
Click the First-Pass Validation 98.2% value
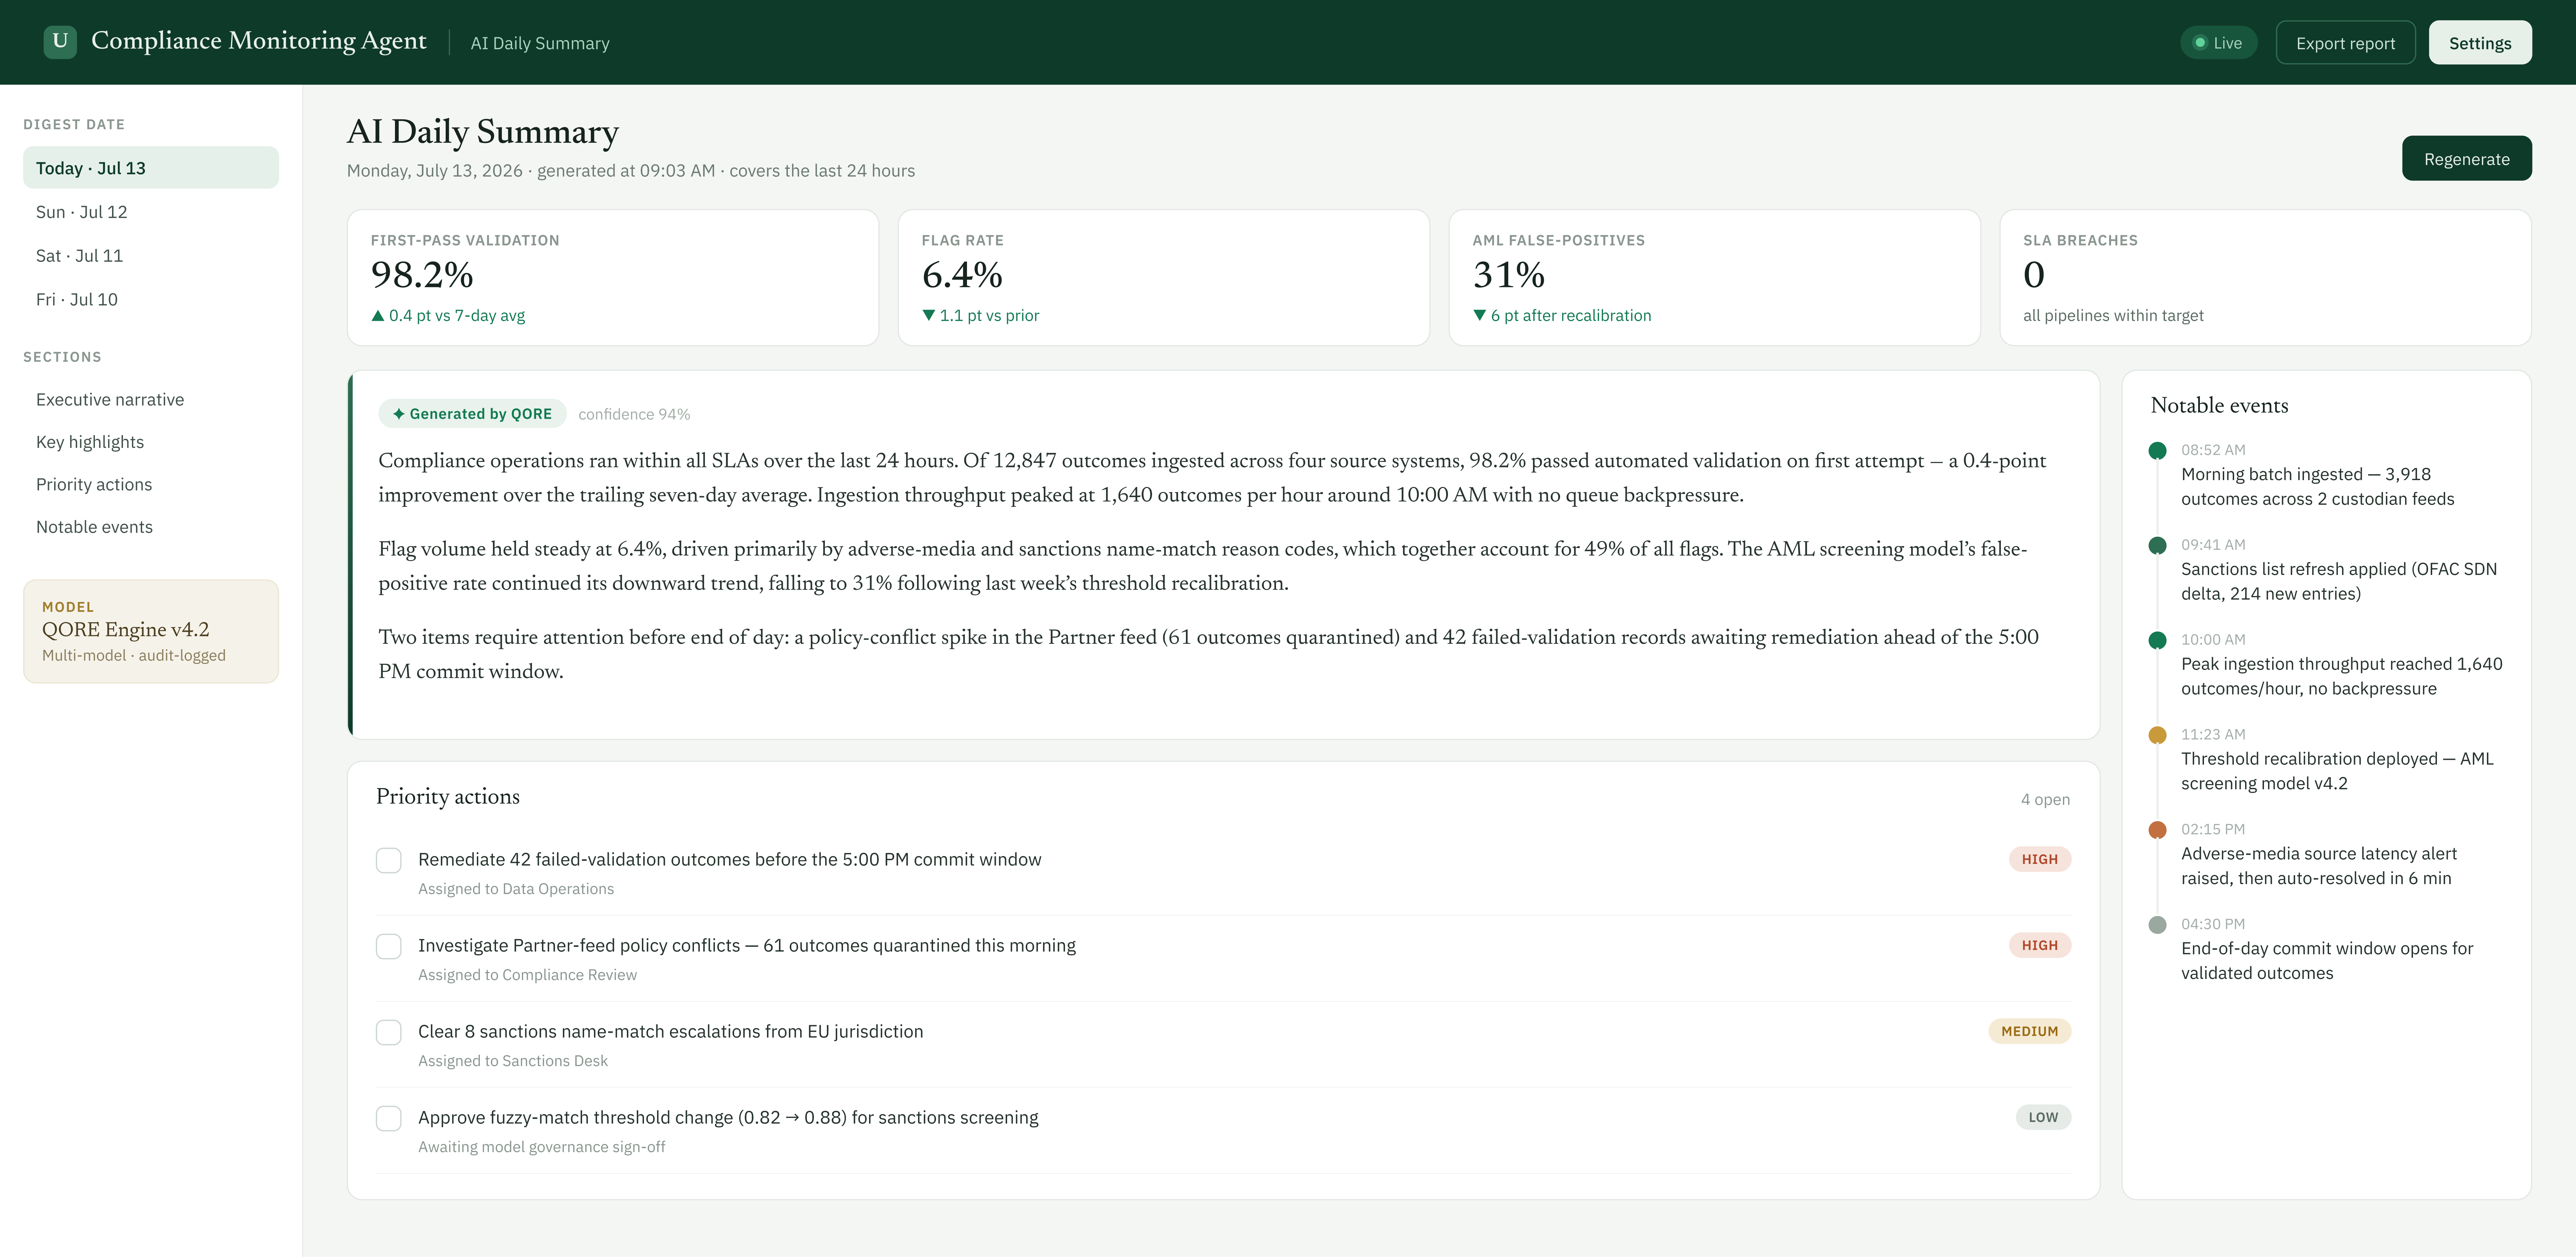(x=422, y=275)
